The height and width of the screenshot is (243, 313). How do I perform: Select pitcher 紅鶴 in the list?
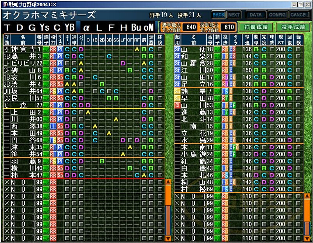tap(239, 161)
